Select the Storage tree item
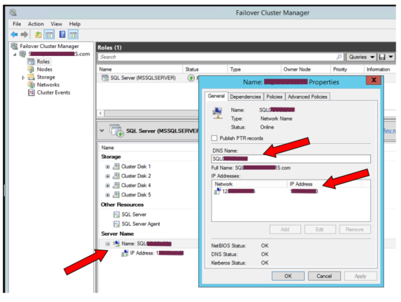This screenshot has width=401, height=302. pos(46,77)
